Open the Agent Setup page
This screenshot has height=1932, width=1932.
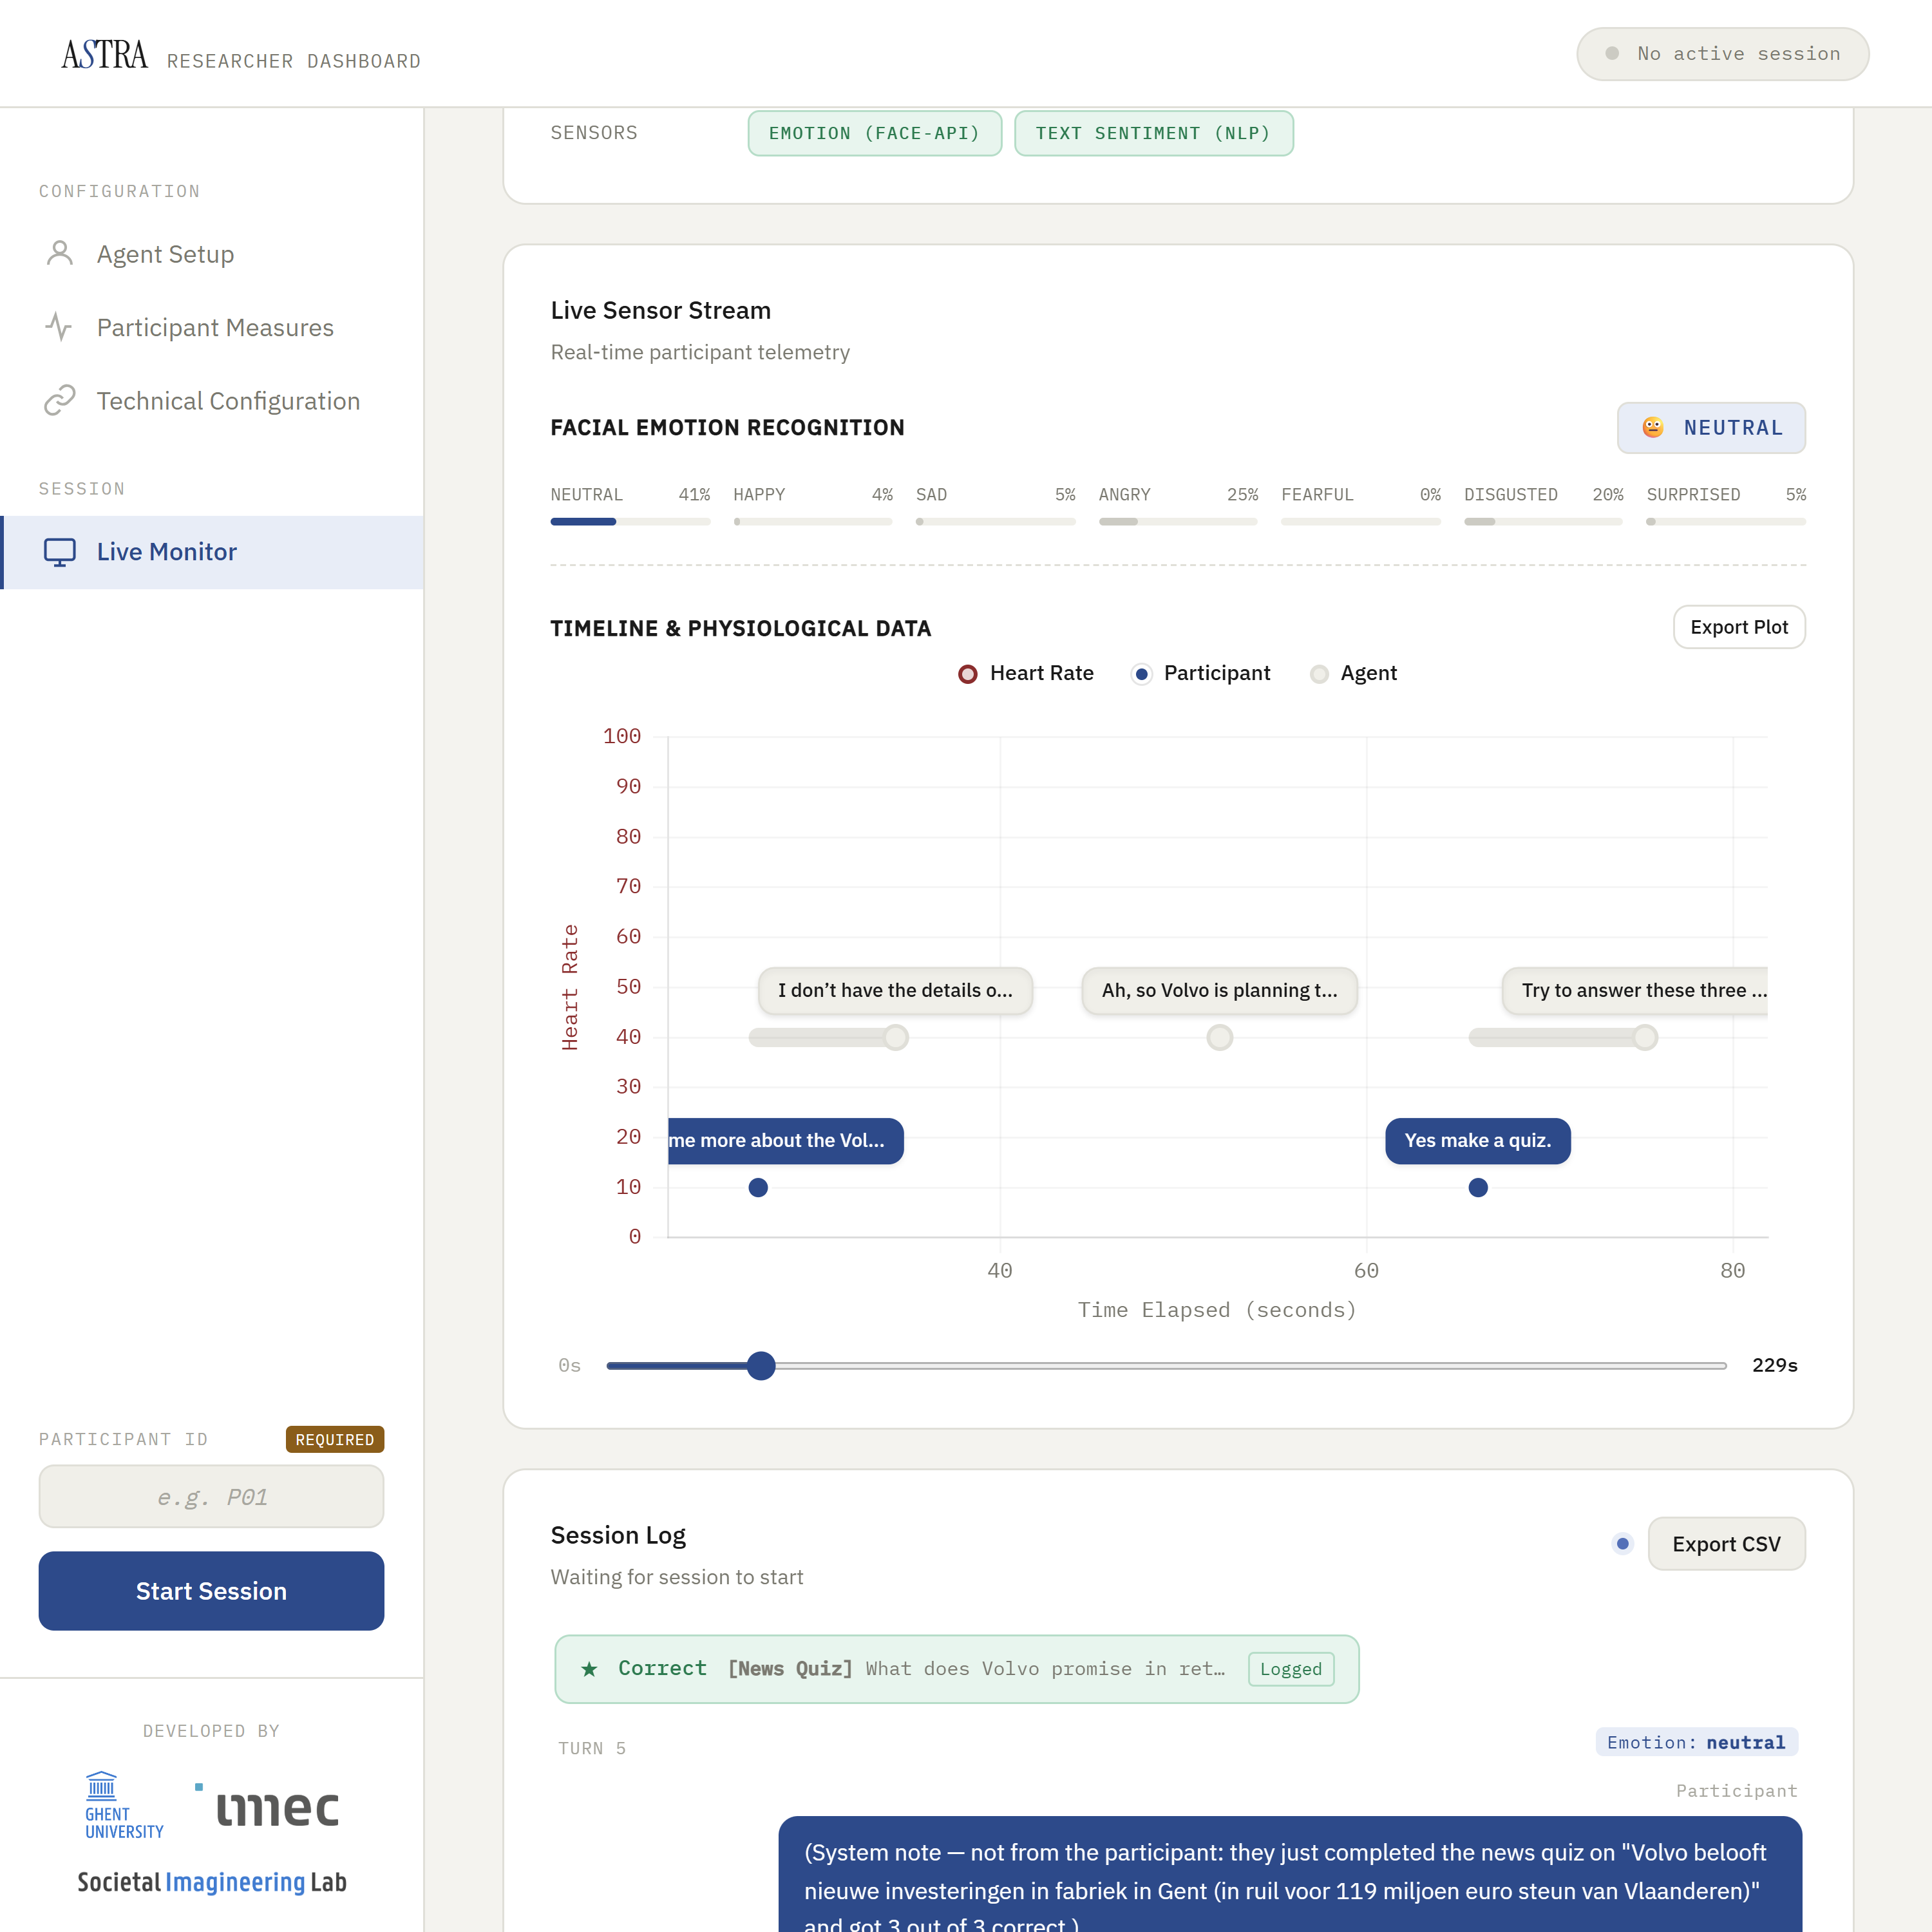212,254
